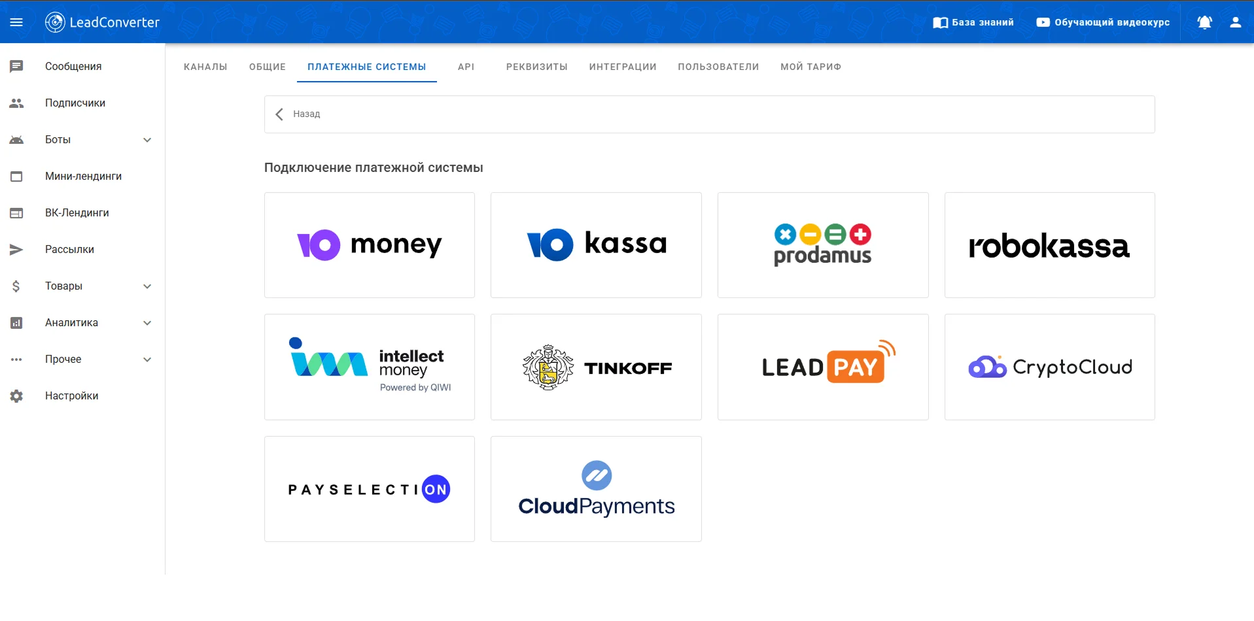1254x621 pixels.
Task: Open the hamburger menu icon
Action: [16, 22]
